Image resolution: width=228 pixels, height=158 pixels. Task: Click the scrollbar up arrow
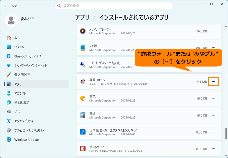coord(226,26)
